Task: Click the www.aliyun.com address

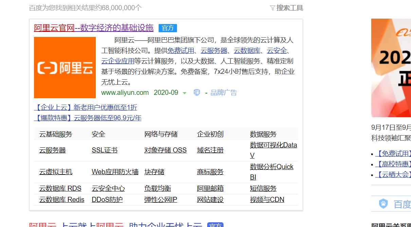Action: (125, 92)
